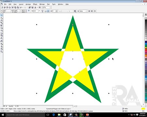
Task: Click the object width input field
Action: [x=17, y=10]
